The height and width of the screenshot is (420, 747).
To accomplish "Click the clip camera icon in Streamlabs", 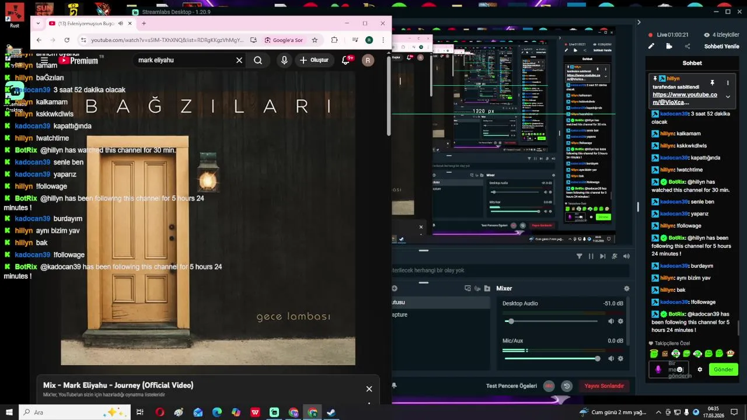I will click(x=669, y=46).
